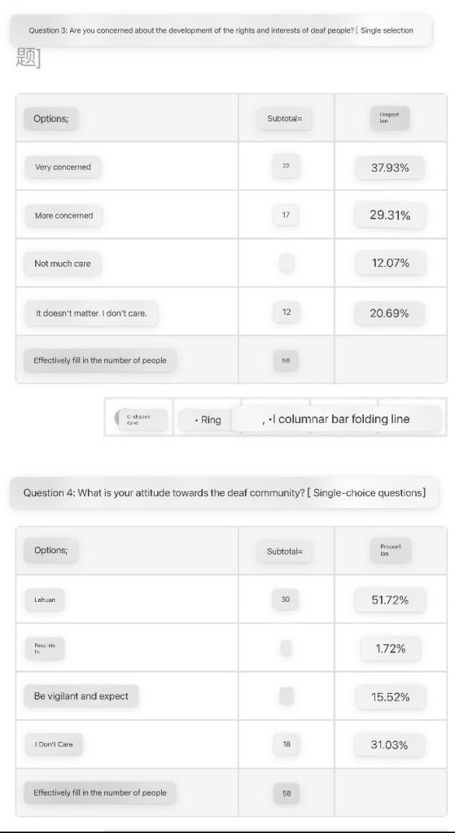Click the Not much care option
The width and height of the screenshot is (455, 833).
(x=62, y=264)
